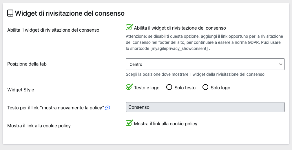Image resolution: width=292 pixels, height=150 pixels.
Task: Click the "Testo per il link" setting label
Action: point(56,108)
